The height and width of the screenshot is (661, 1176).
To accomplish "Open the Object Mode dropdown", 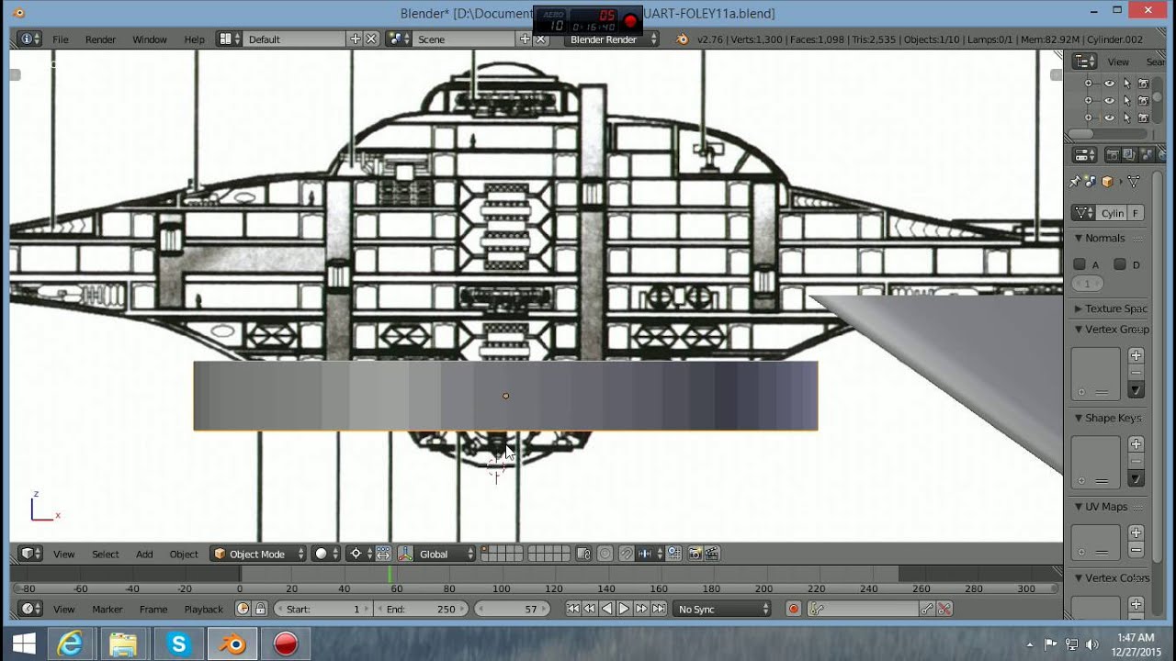I will (x=258, y=554).
